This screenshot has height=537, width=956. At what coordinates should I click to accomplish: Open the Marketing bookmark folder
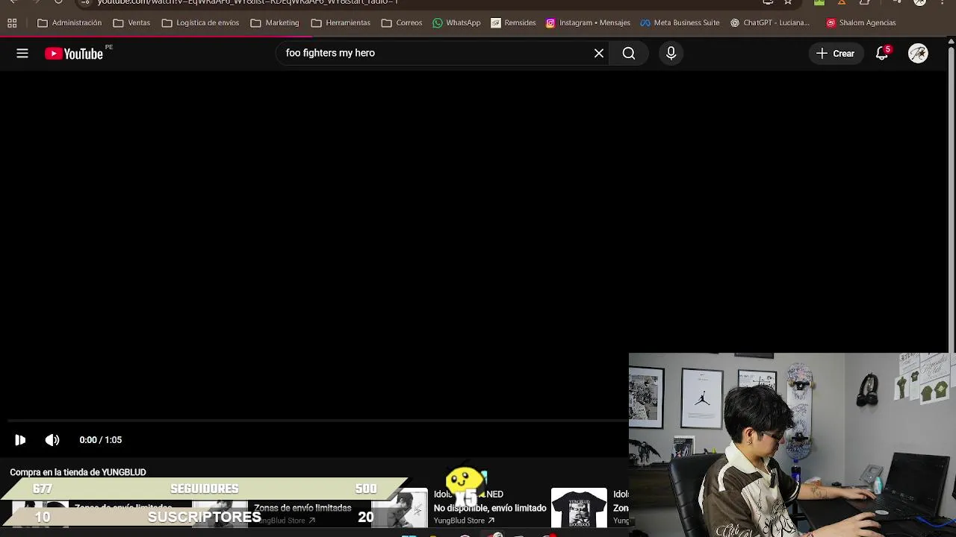tap(275, 23)
